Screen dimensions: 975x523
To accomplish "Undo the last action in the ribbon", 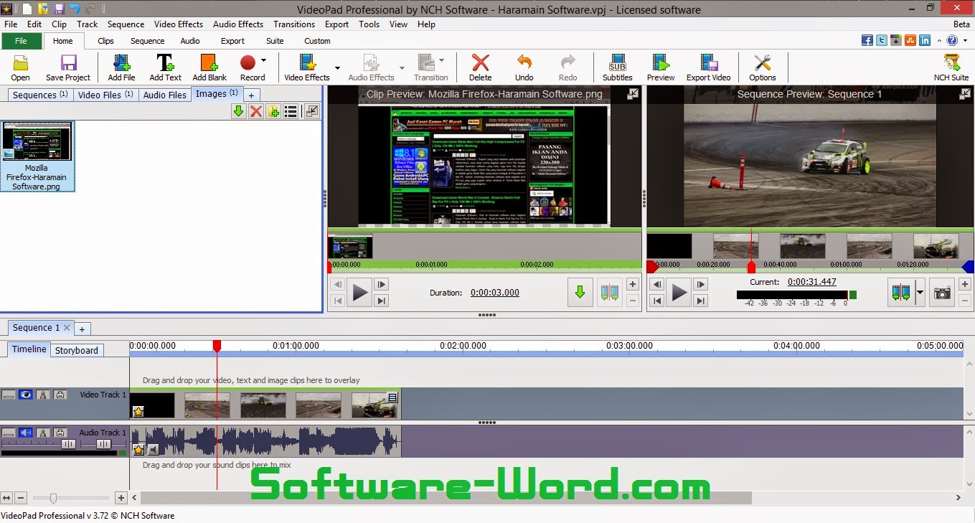I will (x=524, y=68).
